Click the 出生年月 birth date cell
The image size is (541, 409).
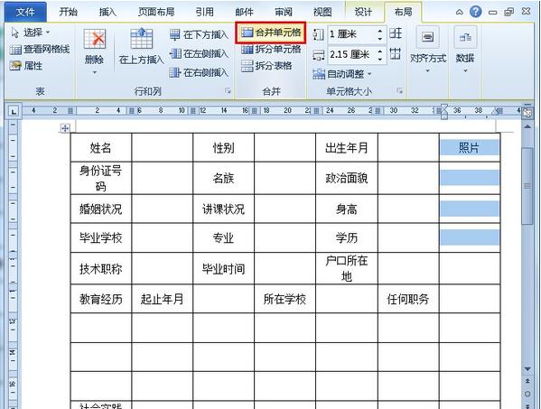347,147
